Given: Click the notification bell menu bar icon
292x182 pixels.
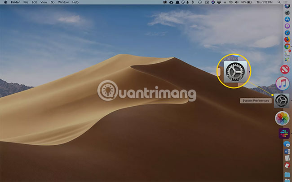Looking at the screenshot, I should tap(188, 2).
